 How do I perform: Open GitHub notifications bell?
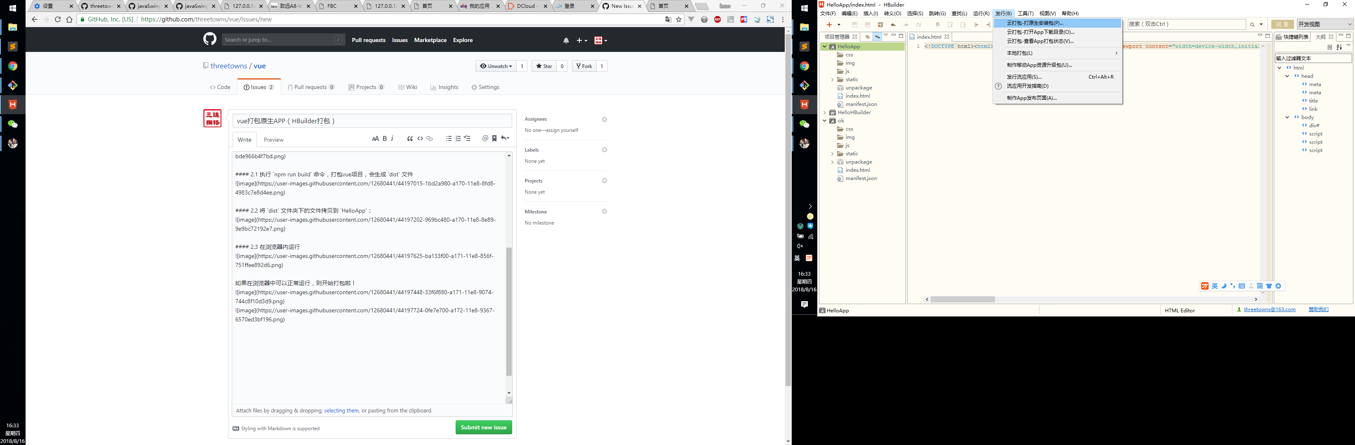pyautogui.click(x=566, y=40)
